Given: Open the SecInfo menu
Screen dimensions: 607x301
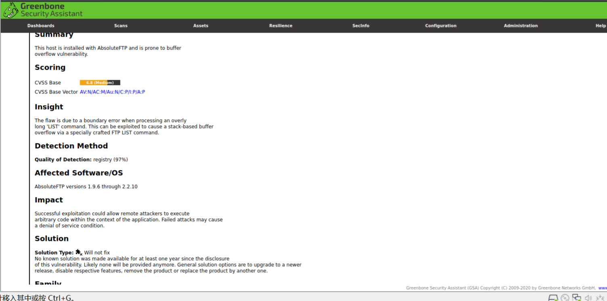Looking at the screenshot, I should 361,26.
